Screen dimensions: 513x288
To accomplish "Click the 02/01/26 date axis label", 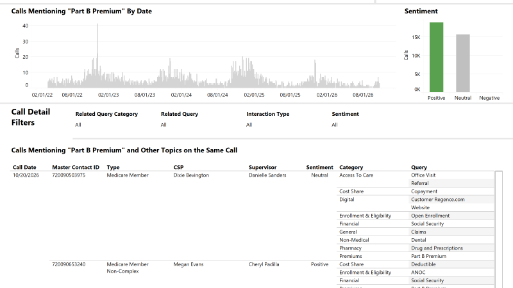I will point(327,95).
